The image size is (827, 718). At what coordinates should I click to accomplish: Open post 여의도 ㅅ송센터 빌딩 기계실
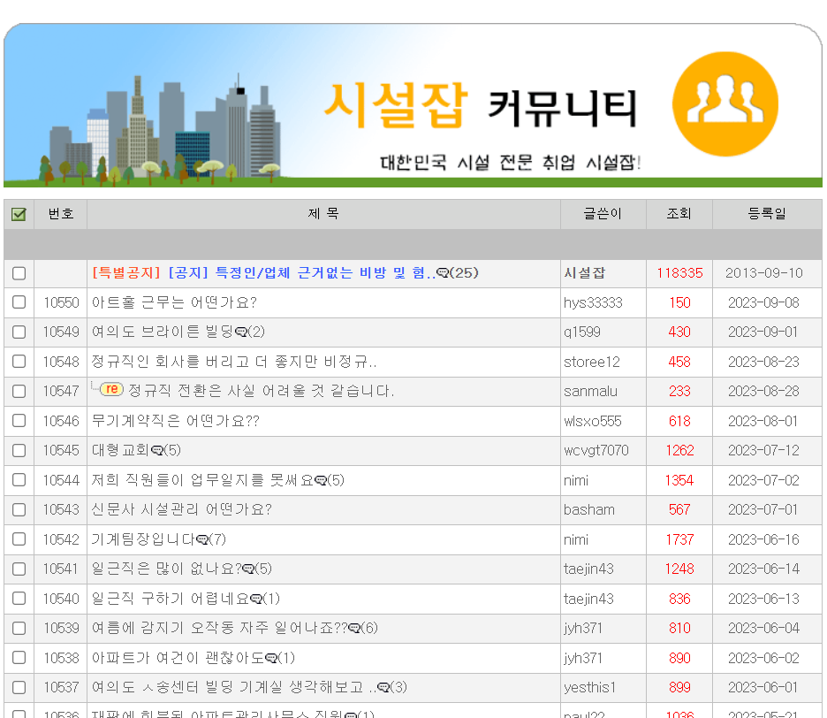tap(234, 687)
